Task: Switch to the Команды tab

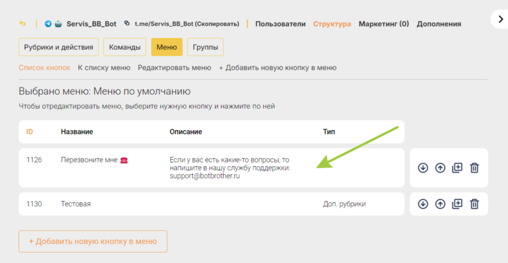Action: (x=125, y=47)
